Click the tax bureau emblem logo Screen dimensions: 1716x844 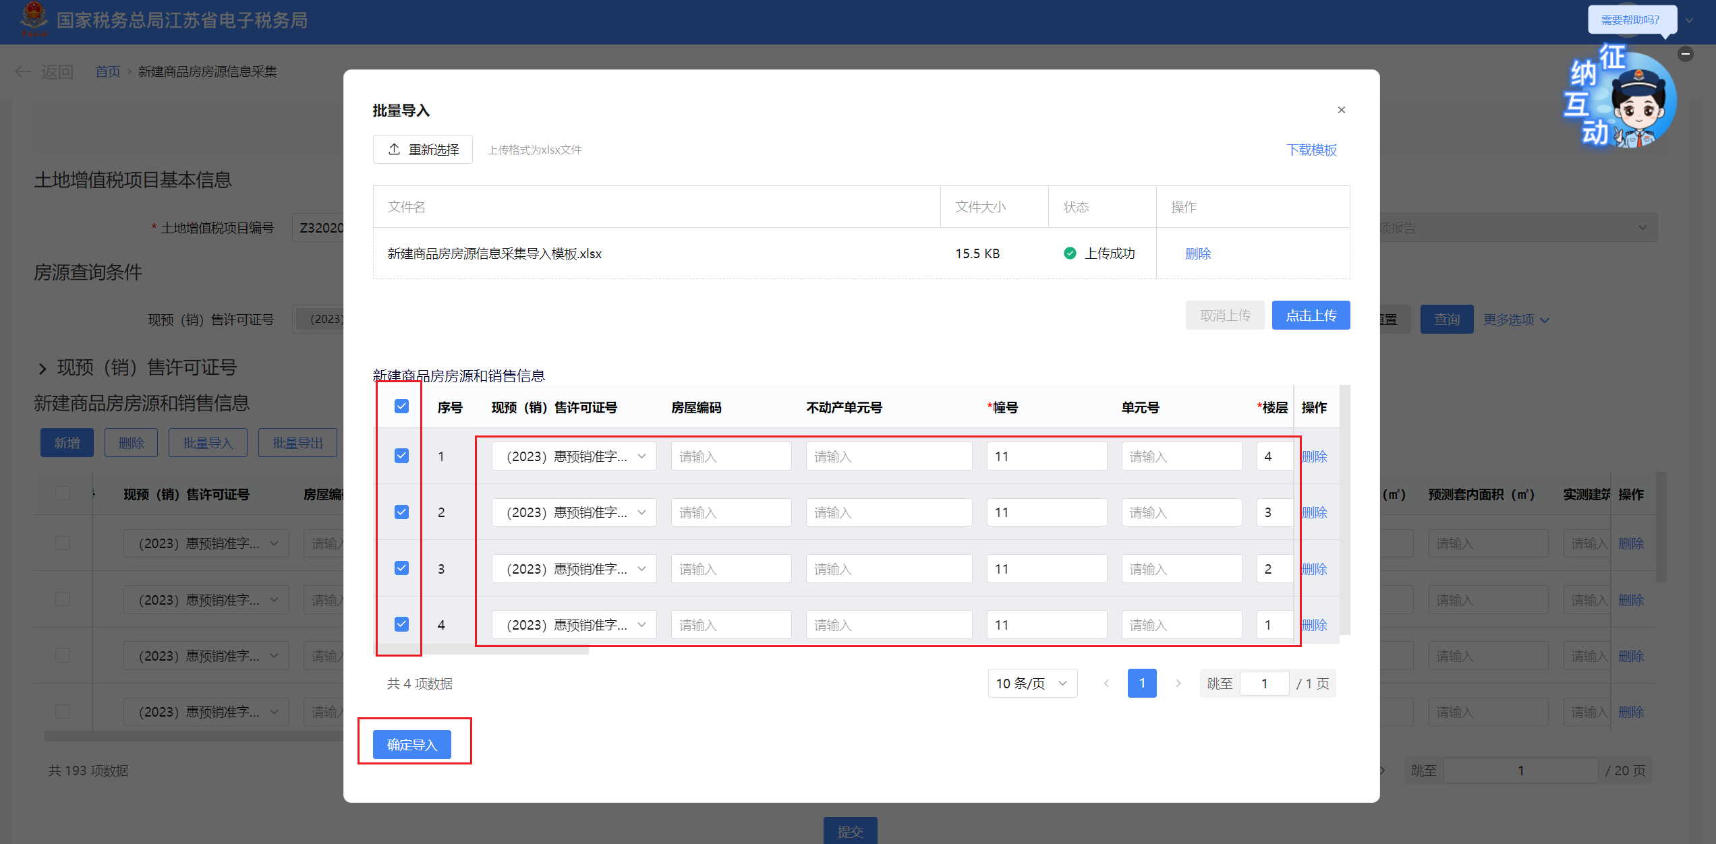[34, 19]
